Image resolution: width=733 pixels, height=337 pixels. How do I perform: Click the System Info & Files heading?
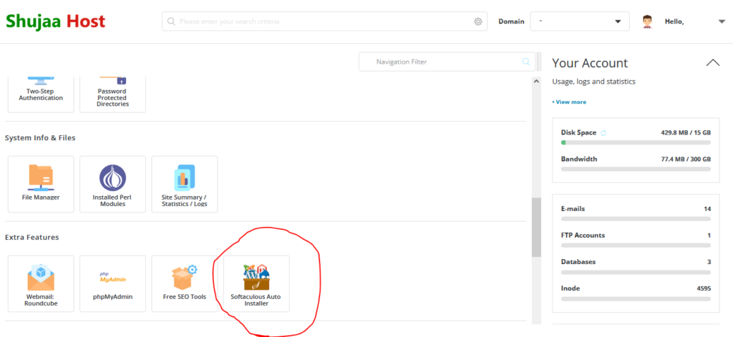[40, 138]
